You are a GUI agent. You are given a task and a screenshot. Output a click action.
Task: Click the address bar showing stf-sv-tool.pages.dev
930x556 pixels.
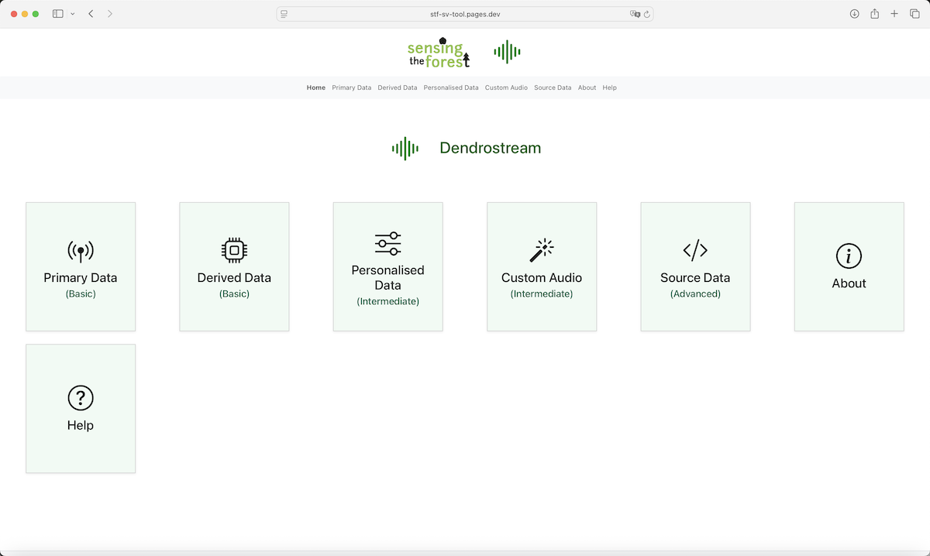click(465, 13)
